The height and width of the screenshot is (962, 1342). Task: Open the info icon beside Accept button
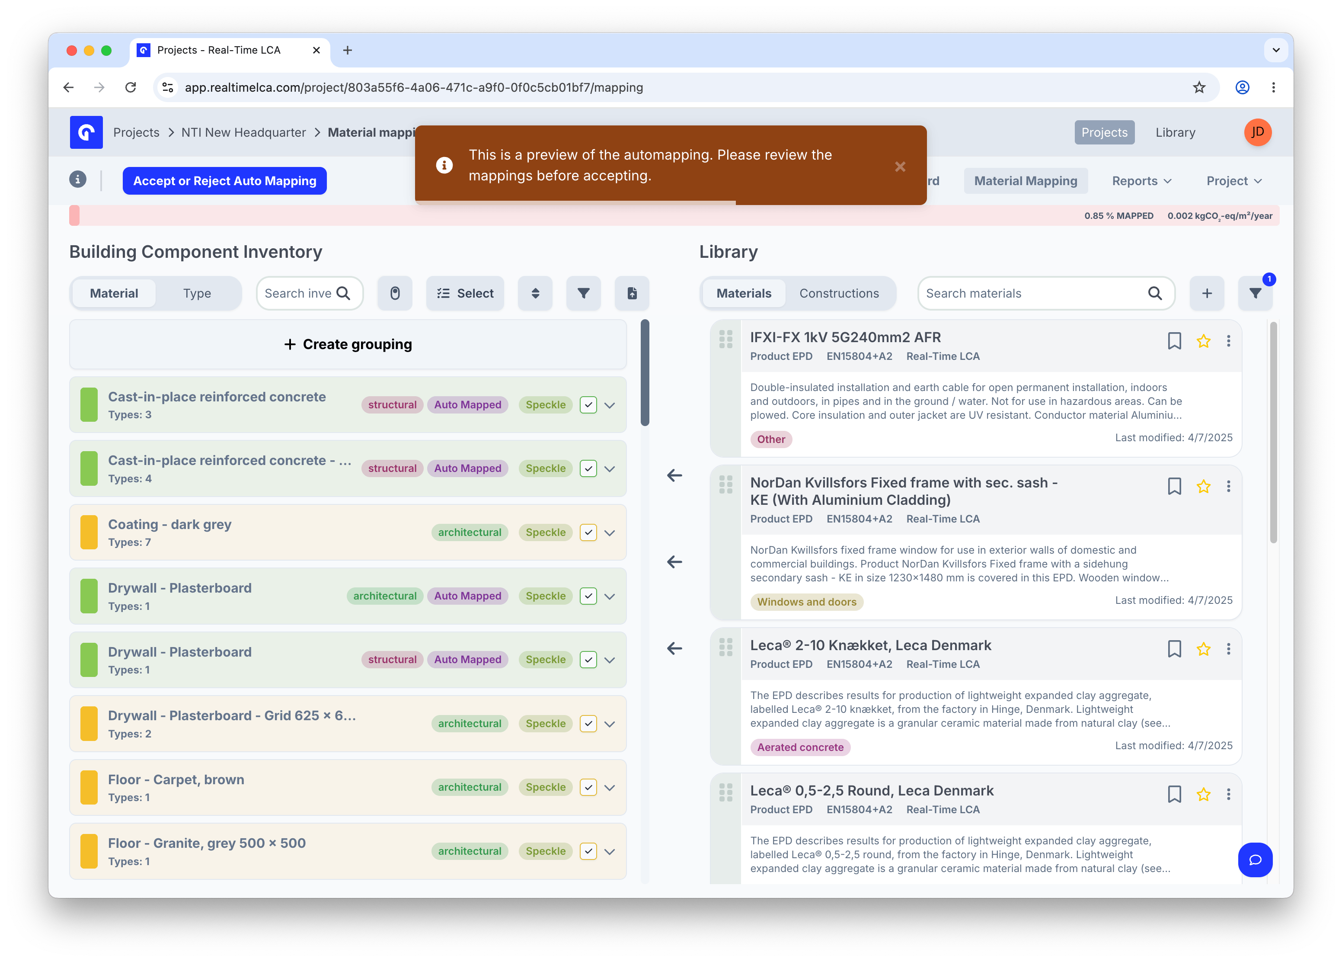point(77,180)
